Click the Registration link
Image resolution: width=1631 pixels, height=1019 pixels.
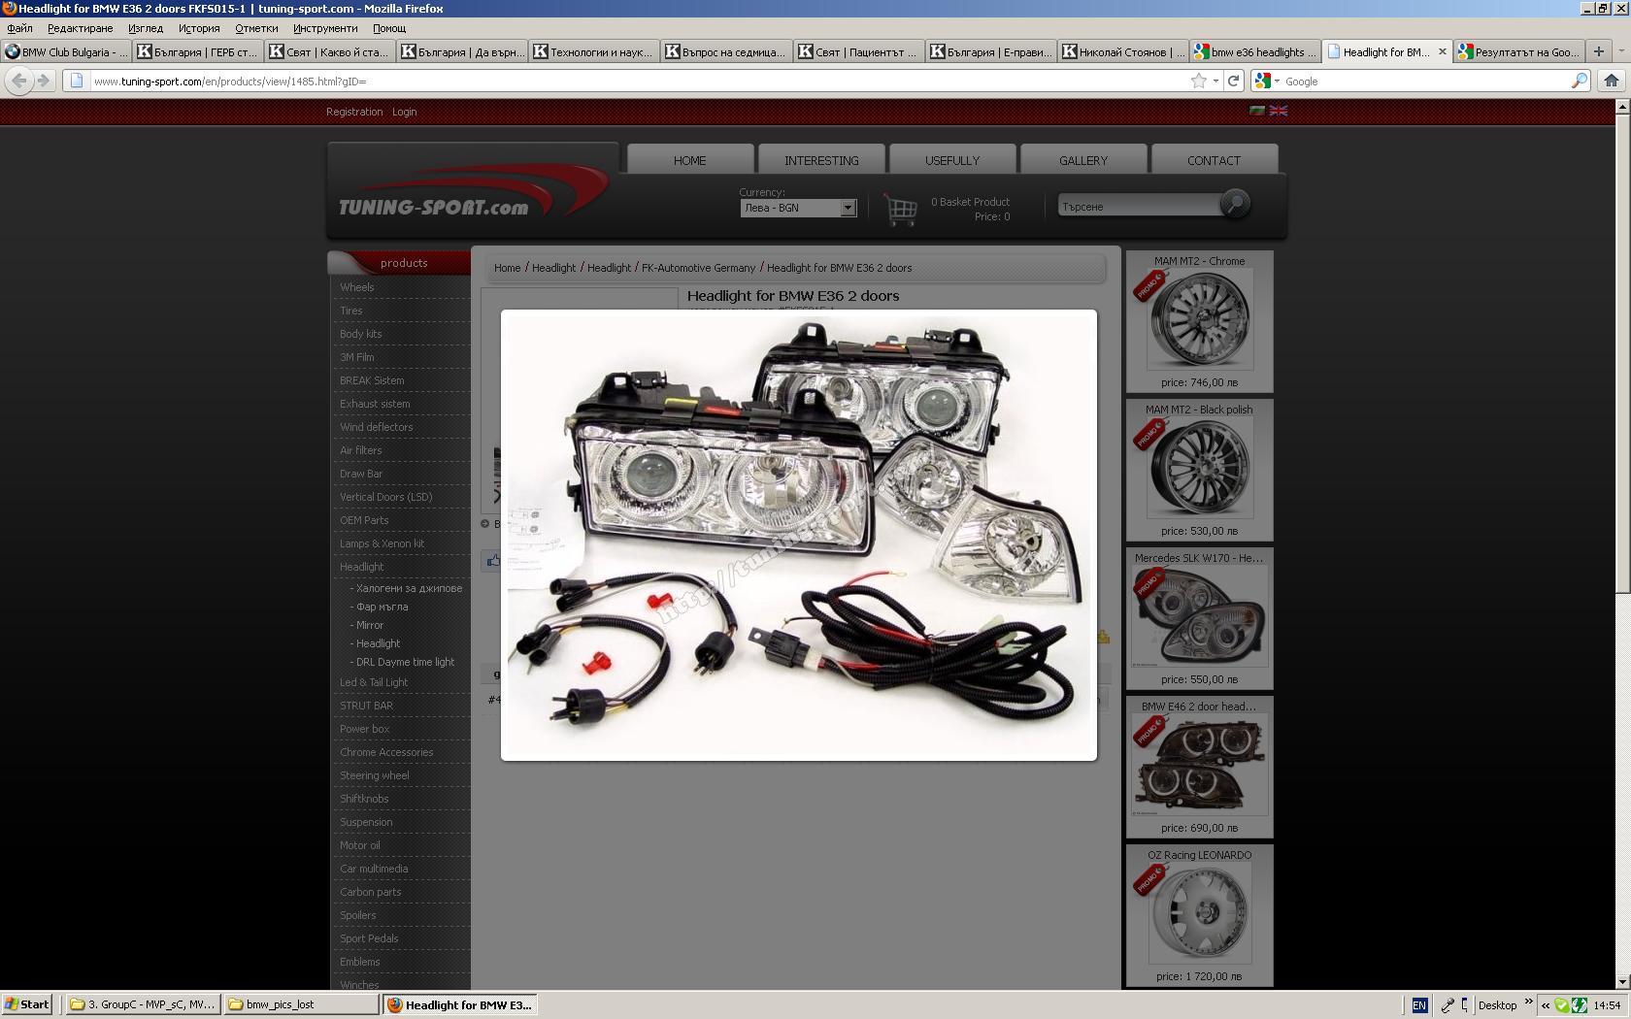(x=354, y=112)
